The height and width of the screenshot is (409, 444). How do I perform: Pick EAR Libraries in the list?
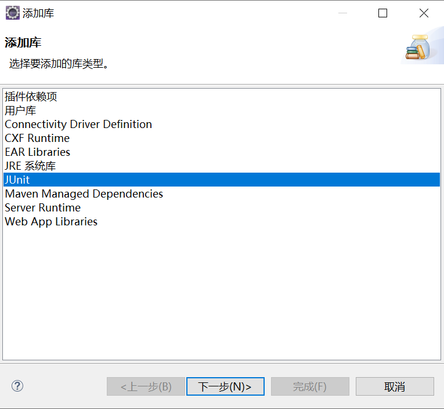pos(222,152)
